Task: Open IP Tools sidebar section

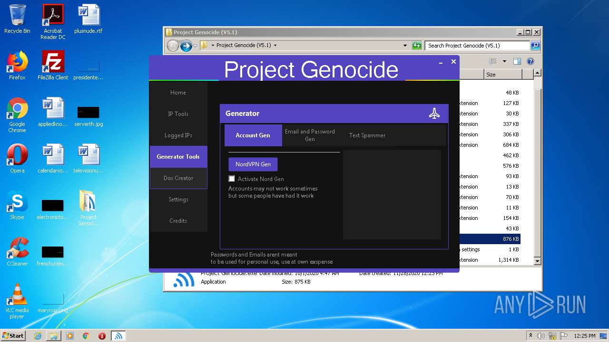Action: [x=178, y=114]
